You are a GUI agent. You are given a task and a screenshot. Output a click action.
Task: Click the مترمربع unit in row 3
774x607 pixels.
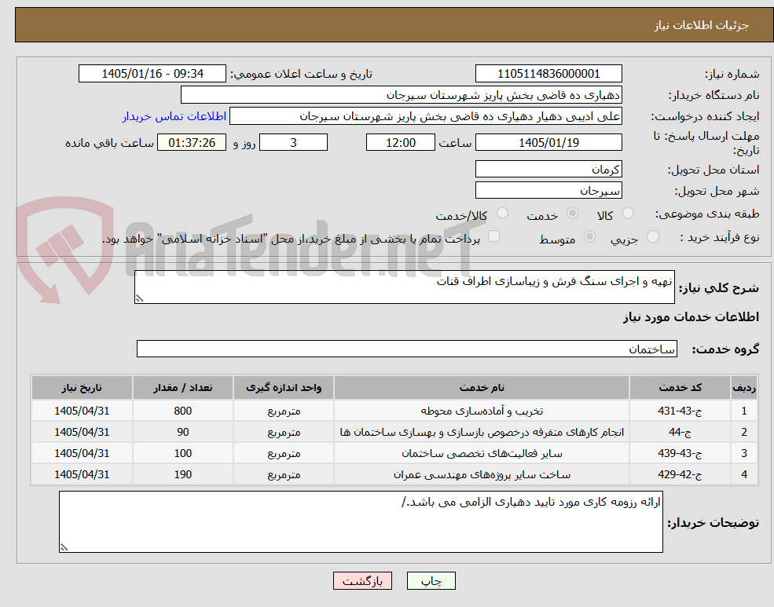point(284,453)
